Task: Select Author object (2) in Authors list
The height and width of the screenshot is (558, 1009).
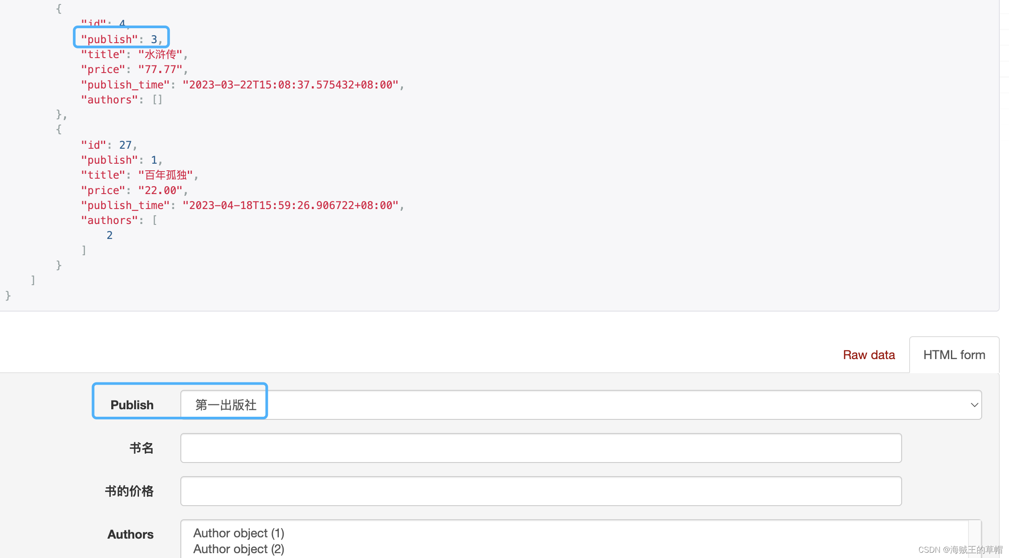Action: pyautogui.click(x=239, y=549)
